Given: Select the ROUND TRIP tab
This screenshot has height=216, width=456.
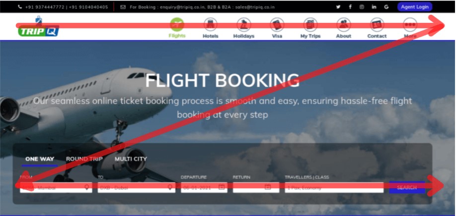Looking at the screenshot, I should tap(84, 159).
